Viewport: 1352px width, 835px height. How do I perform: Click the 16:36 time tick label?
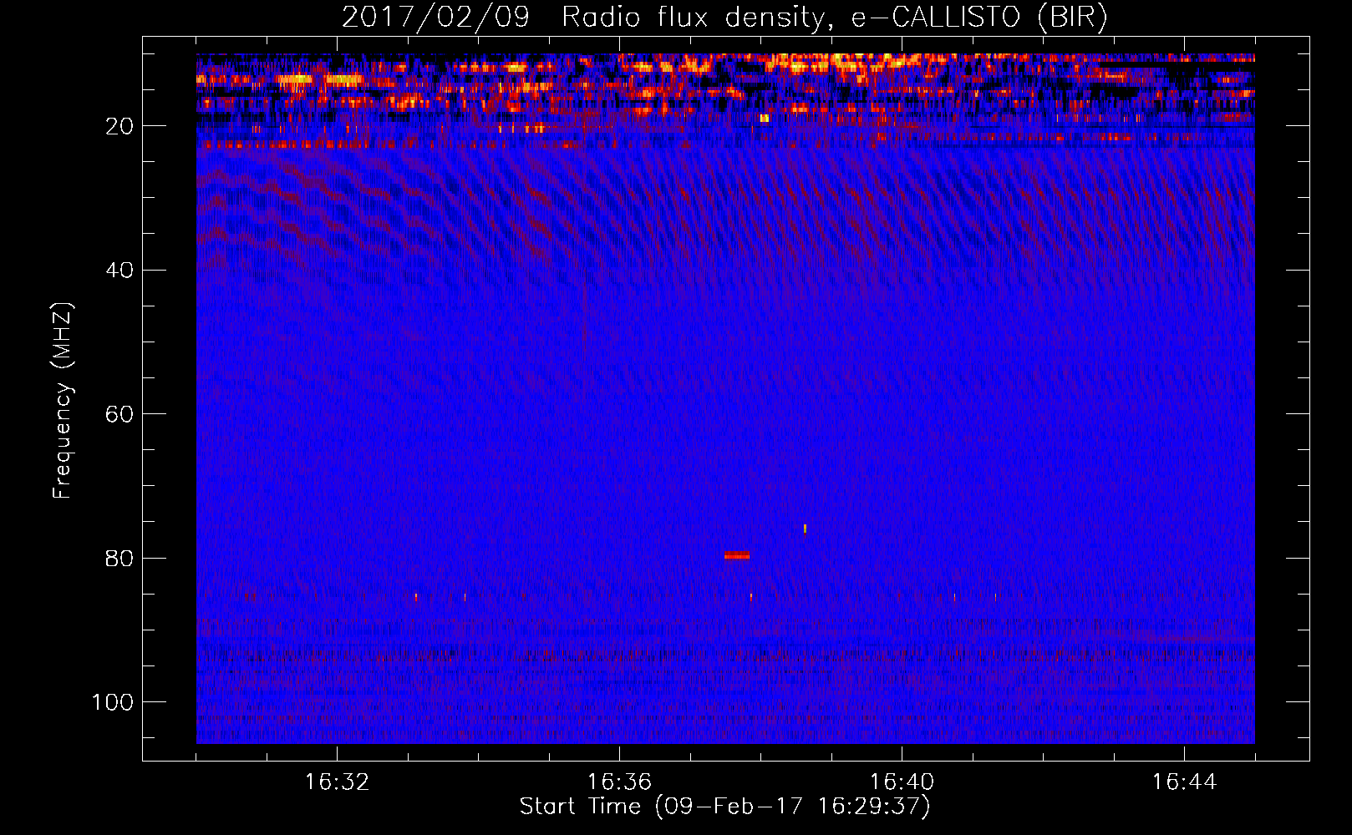point(619,782)
